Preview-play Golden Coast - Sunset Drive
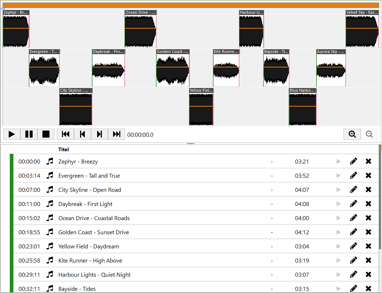This screenshot has height=293, width=382. point(339,232)
